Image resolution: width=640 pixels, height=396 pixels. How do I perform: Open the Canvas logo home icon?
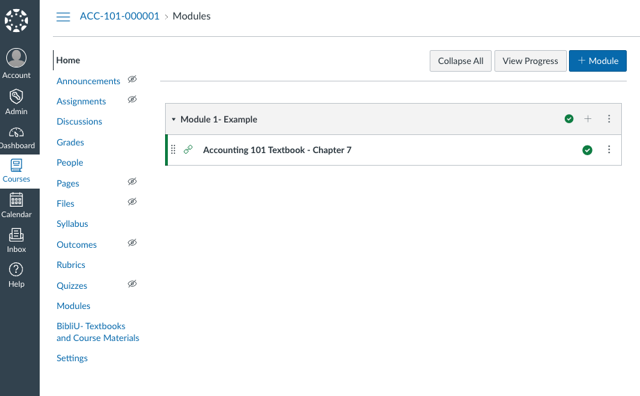click(17, 20)
